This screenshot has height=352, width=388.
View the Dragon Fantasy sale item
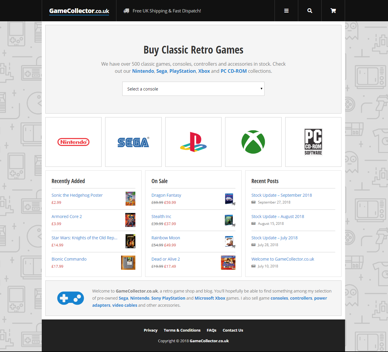coord(166,195)
